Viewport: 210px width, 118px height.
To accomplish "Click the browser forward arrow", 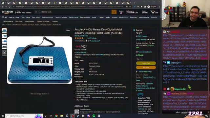I will pos(6,7).
